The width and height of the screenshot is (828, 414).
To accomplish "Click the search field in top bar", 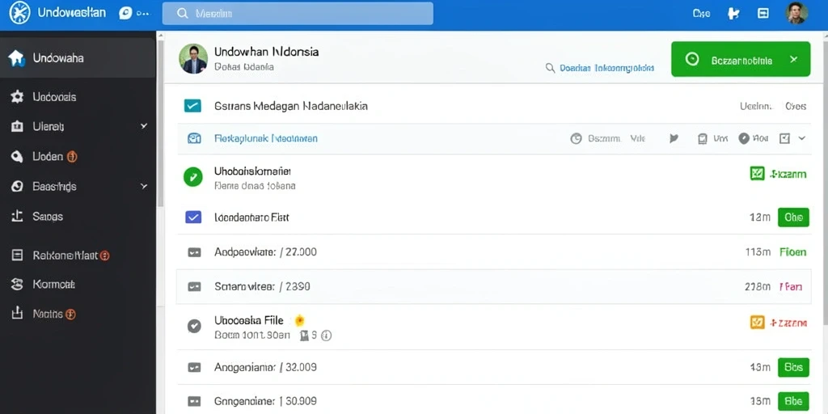I will point(298,14).
